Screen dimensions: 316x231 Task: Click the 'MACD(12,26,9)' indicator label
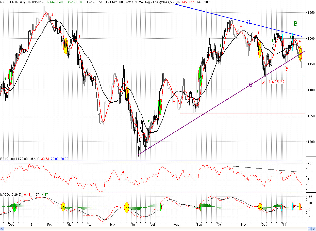tap(11, 195)
